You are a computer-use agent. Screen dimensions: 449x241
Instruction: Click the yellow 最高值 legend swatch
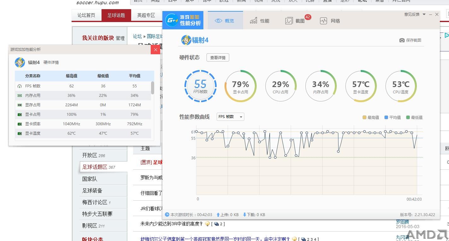[364, 117]
